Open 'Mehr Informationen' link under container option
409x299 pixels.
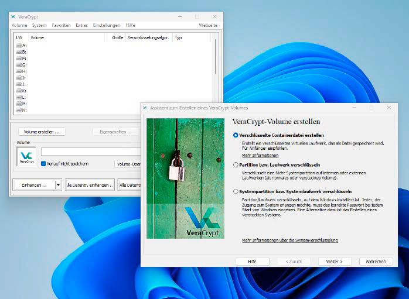pos(260,156)
